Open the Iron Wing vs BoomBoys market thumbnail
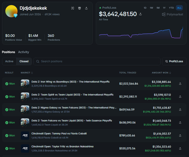This screenshot has width=189, height=157. 25,84
